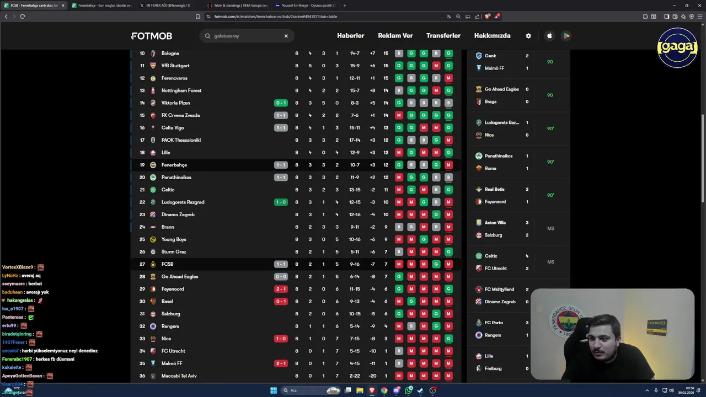The width and height of the screenshot is (706, 397).
Task: Go back in browser history
Action: pos(6,17)
